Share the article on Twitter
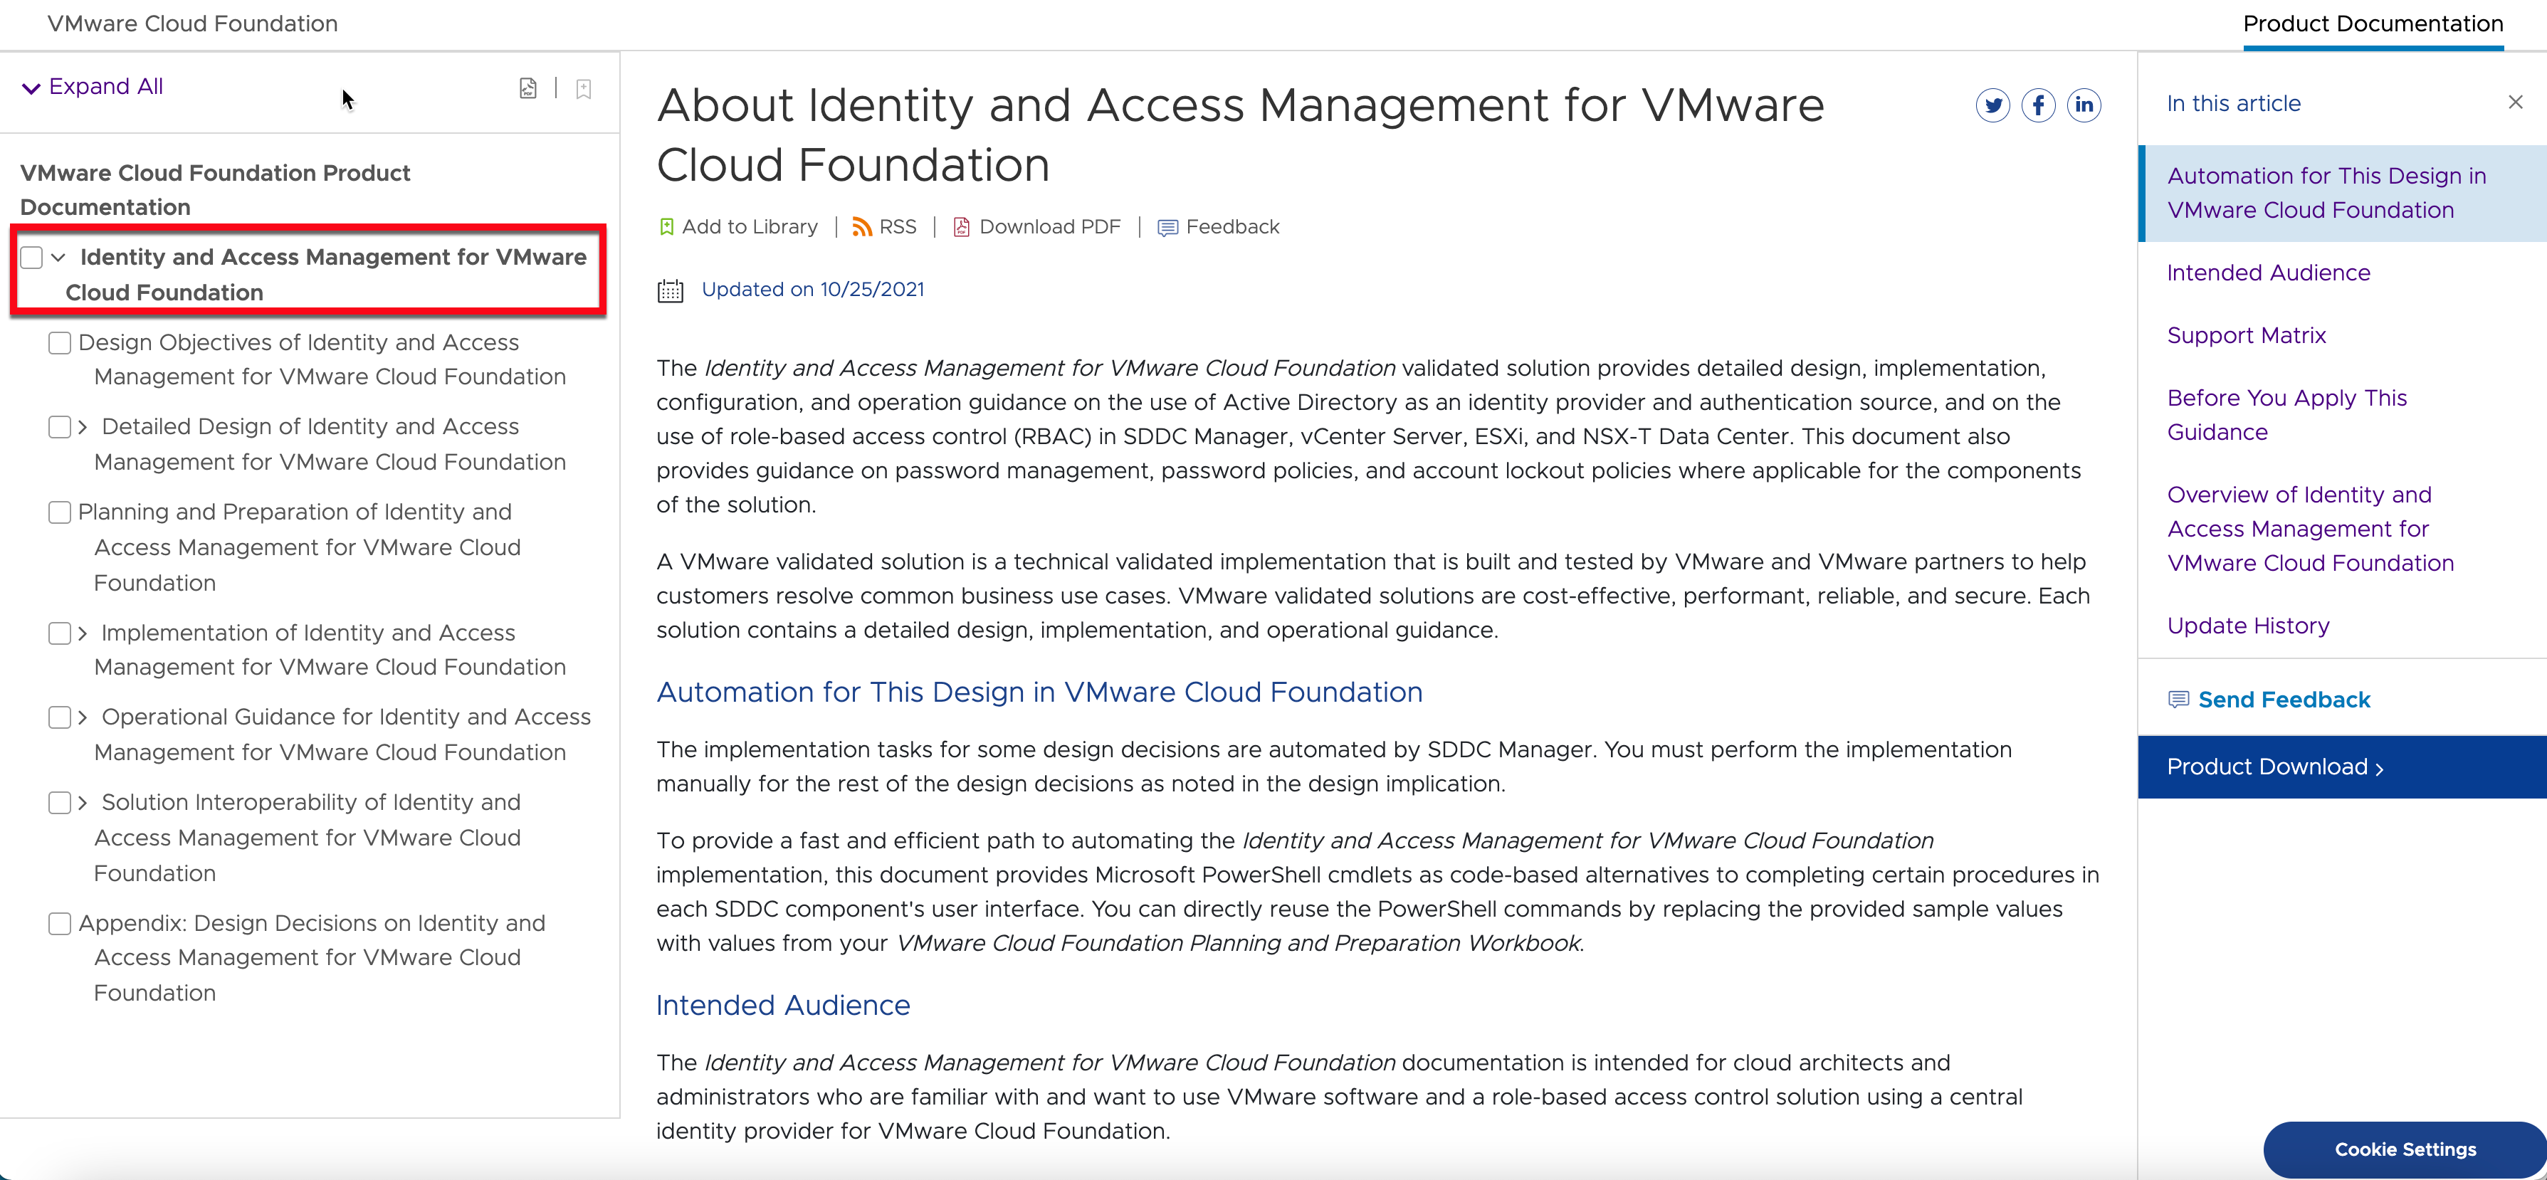2547x1180 pixels. [1993, 105]
